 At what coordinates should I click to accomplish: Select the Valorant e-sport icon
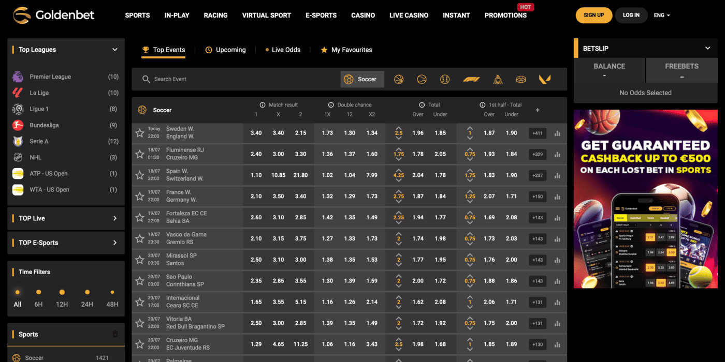544,79
